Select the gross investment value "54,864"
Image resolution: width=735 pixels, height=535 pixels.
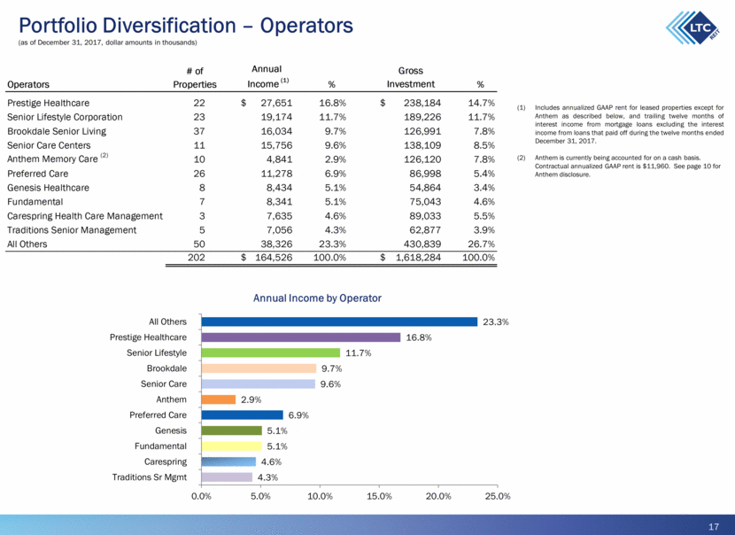[425, 188]
